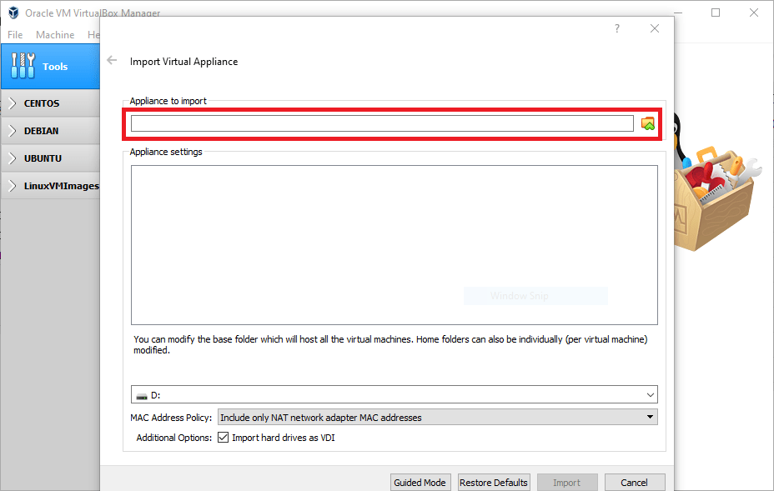This screenshot has width=774, height=491.
Task: Click the VirtualBox icon in the title bar
Action: (x=12, y=13)
